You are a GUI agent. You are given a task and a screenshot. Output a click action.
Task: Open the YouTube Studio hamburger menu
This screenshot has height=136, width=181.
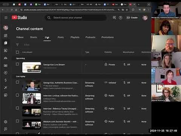(6, 17)
